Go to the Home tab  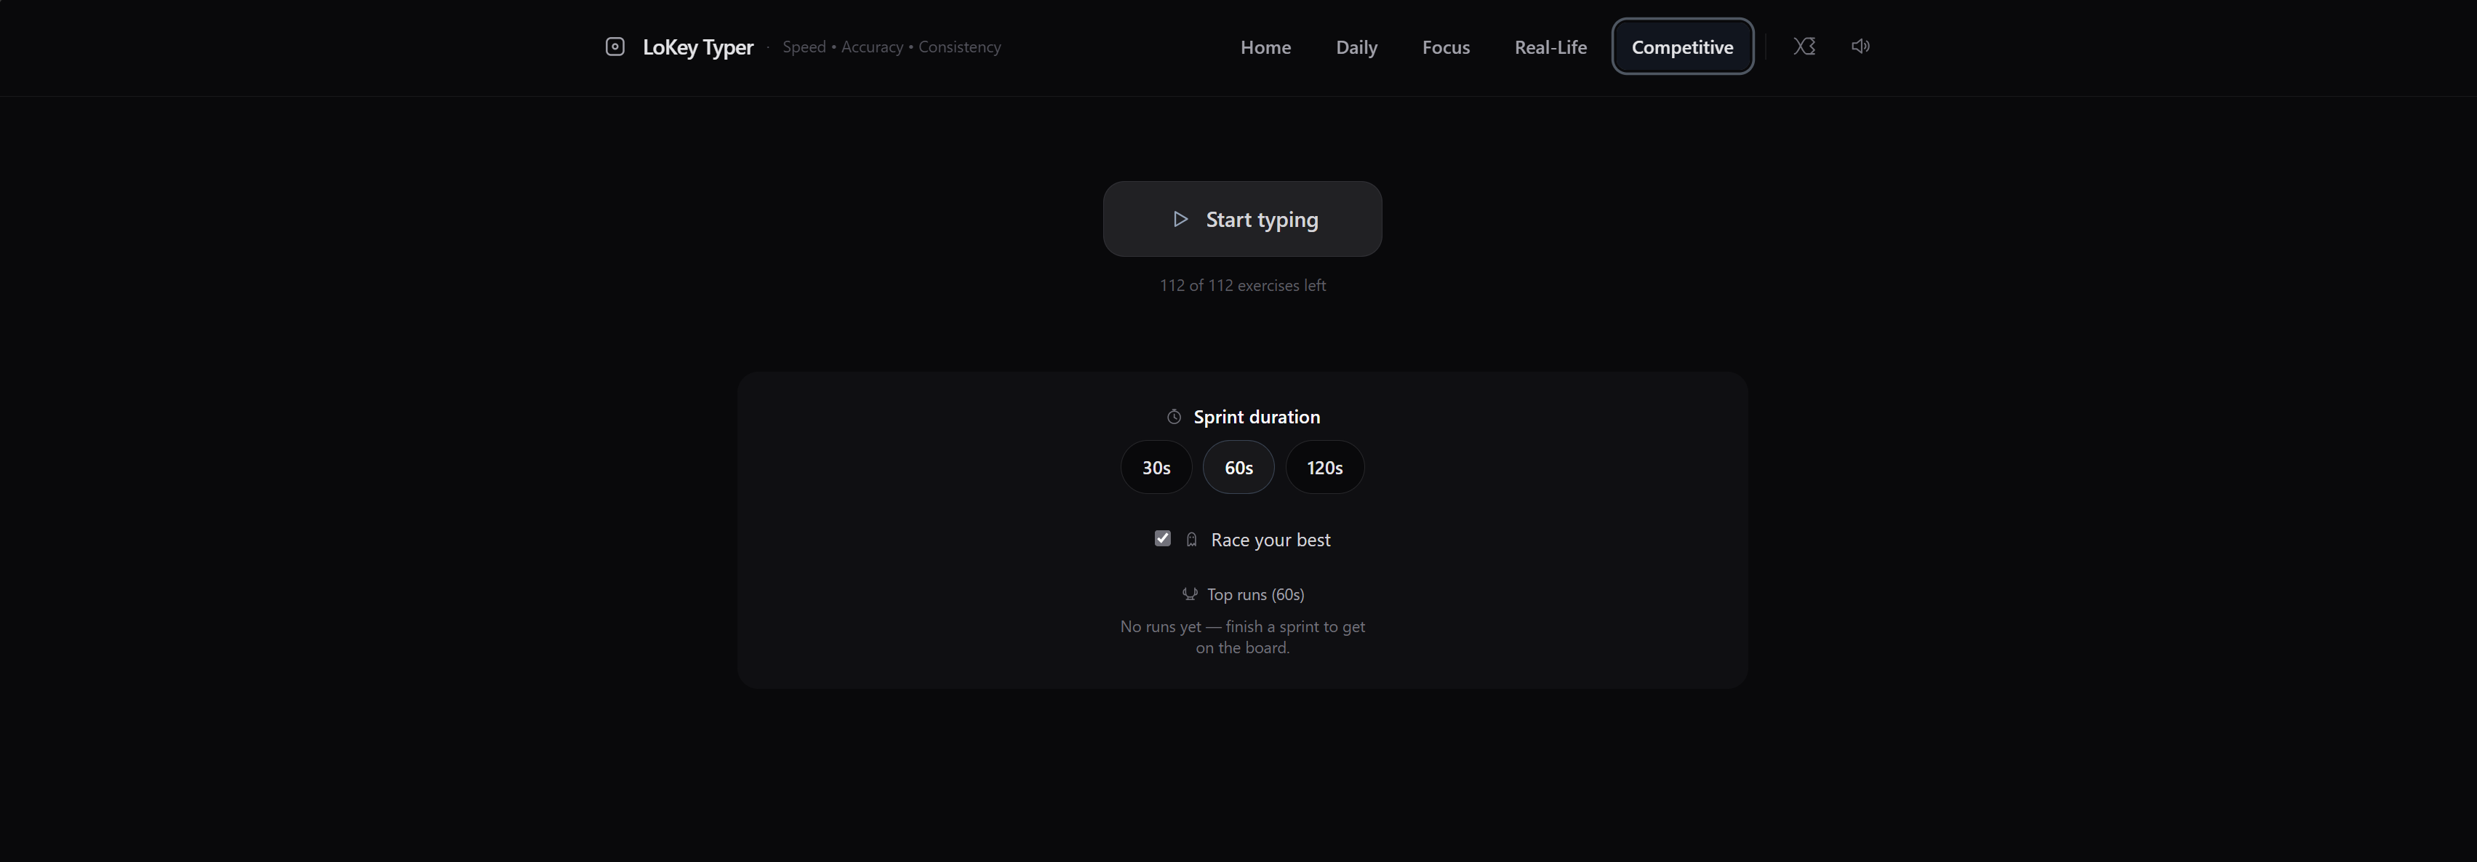(x=1265, y=47)
